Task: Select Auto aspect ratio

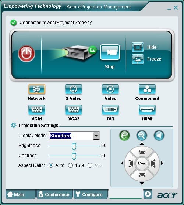Action: pyautogui.click(x=51, y=165)
